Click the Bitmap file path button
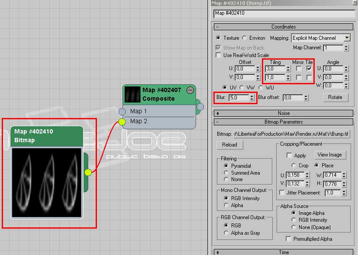 point(291,134)
